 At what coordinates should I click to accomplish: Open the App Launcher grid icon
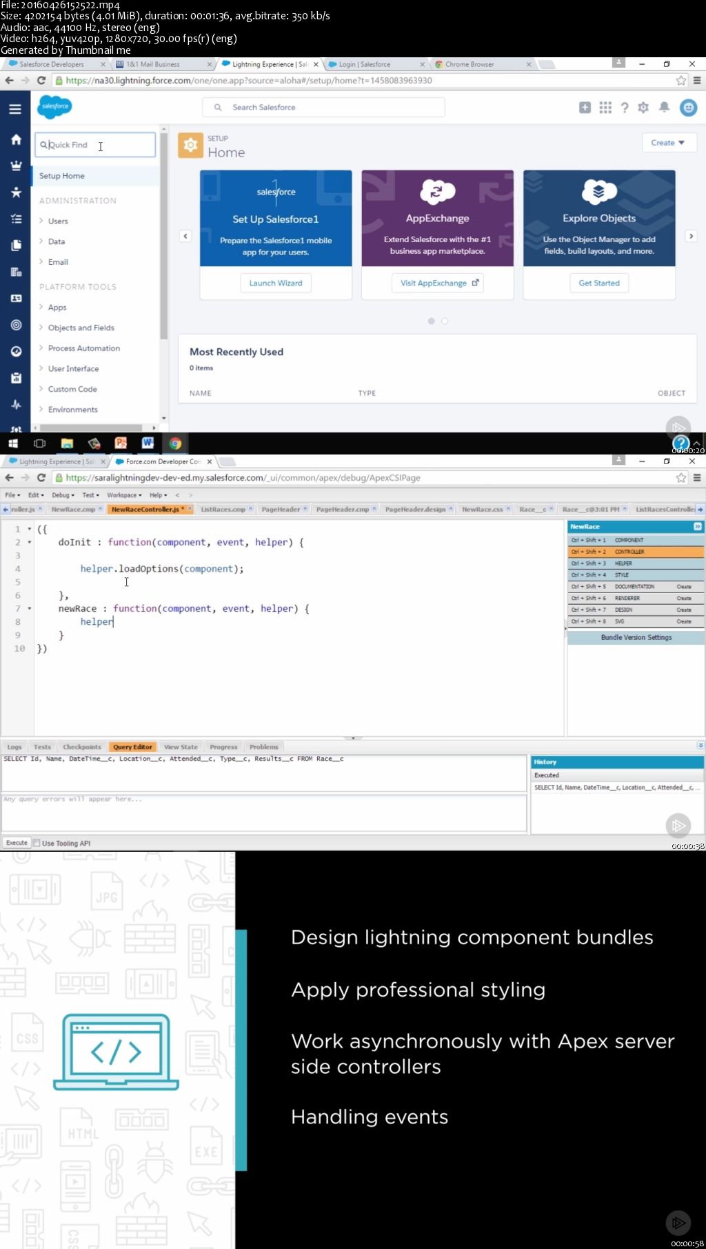(605, 107)
